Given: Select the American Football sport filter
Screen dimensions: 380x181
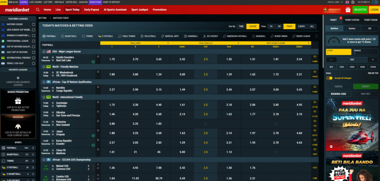Looking at the screenshot, I should [x=235, y=36].
